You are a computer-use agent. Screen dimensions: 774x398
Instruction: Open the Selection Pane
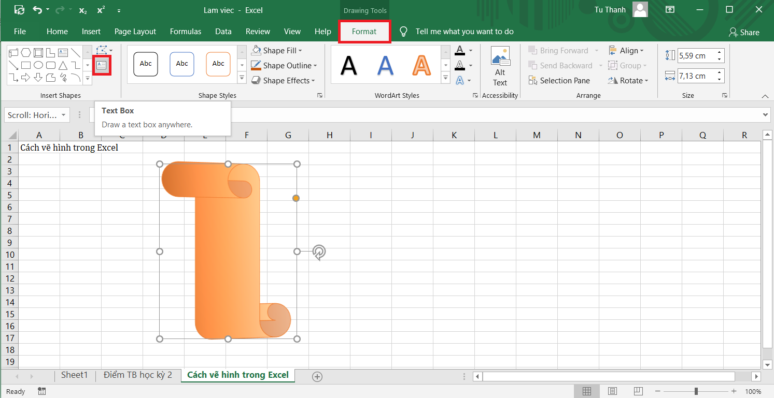559,81
